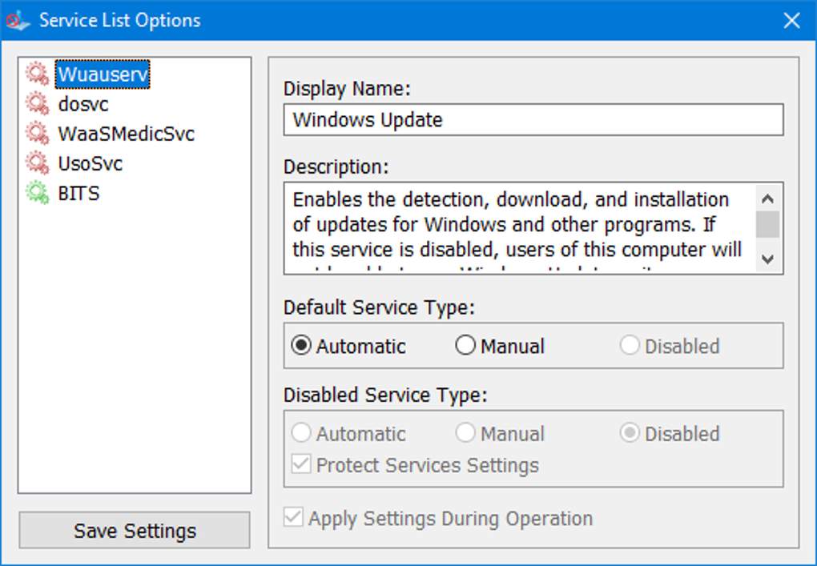The image size is (817, 566).
Task: Set Default Service Type to Automatic
Action: pos(301,346)
